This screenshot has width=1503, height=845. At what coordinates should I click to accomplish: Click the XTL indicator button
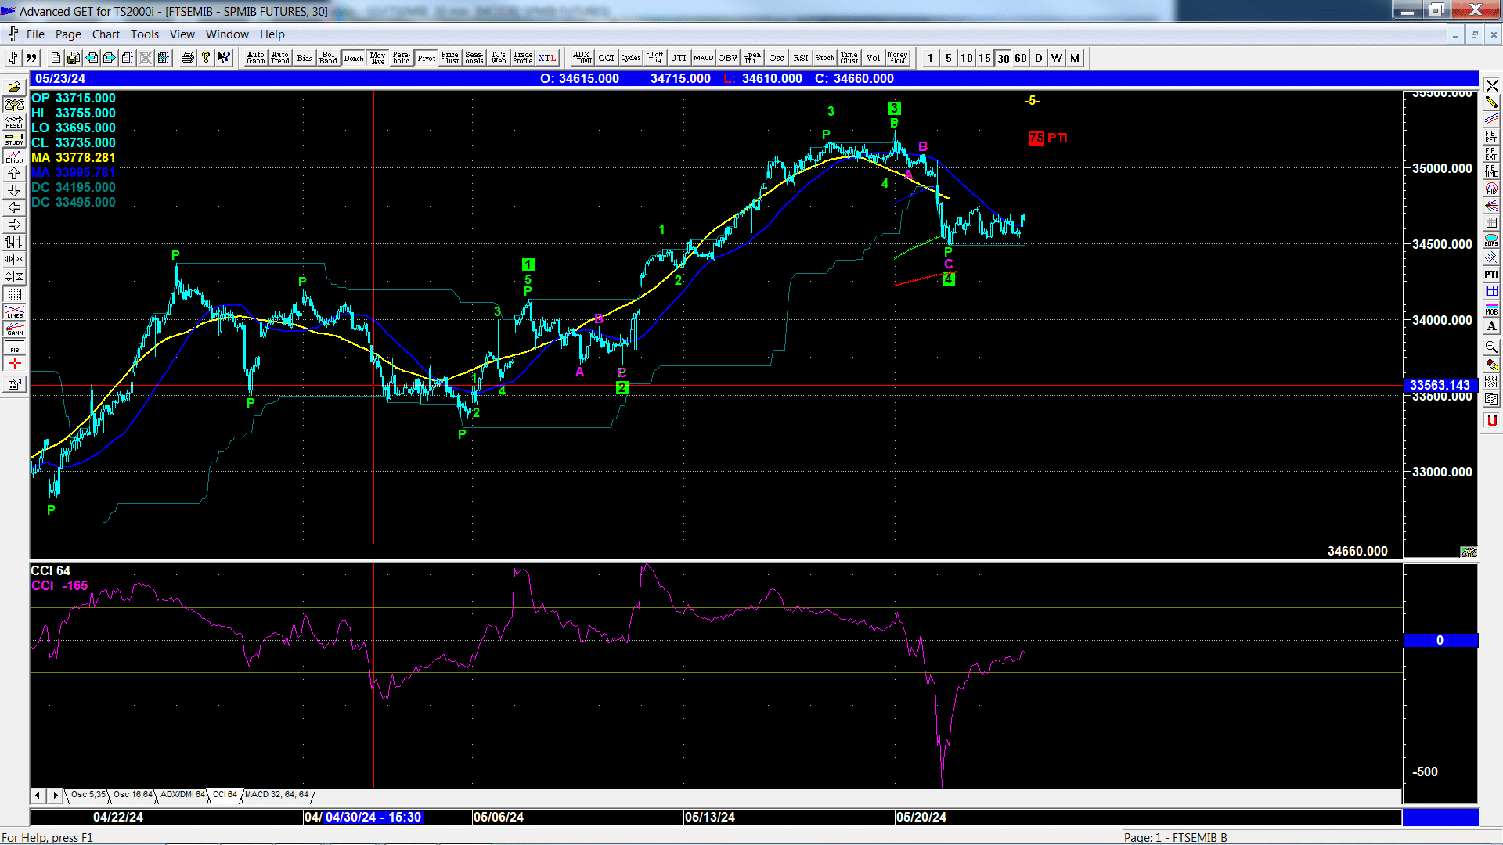click(547, 58)
